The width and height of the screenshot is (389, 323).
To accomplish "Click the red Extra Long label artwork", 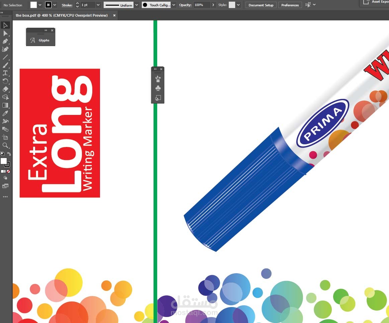I will (x=60, y=133).
